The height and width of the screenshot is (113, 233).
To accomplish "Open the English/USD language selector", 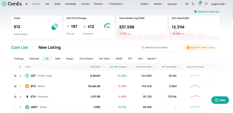I will click(219, 4).
